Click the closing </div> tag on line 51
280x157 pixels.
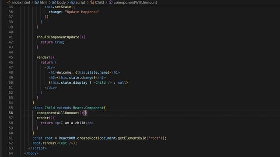click(51, 88)
